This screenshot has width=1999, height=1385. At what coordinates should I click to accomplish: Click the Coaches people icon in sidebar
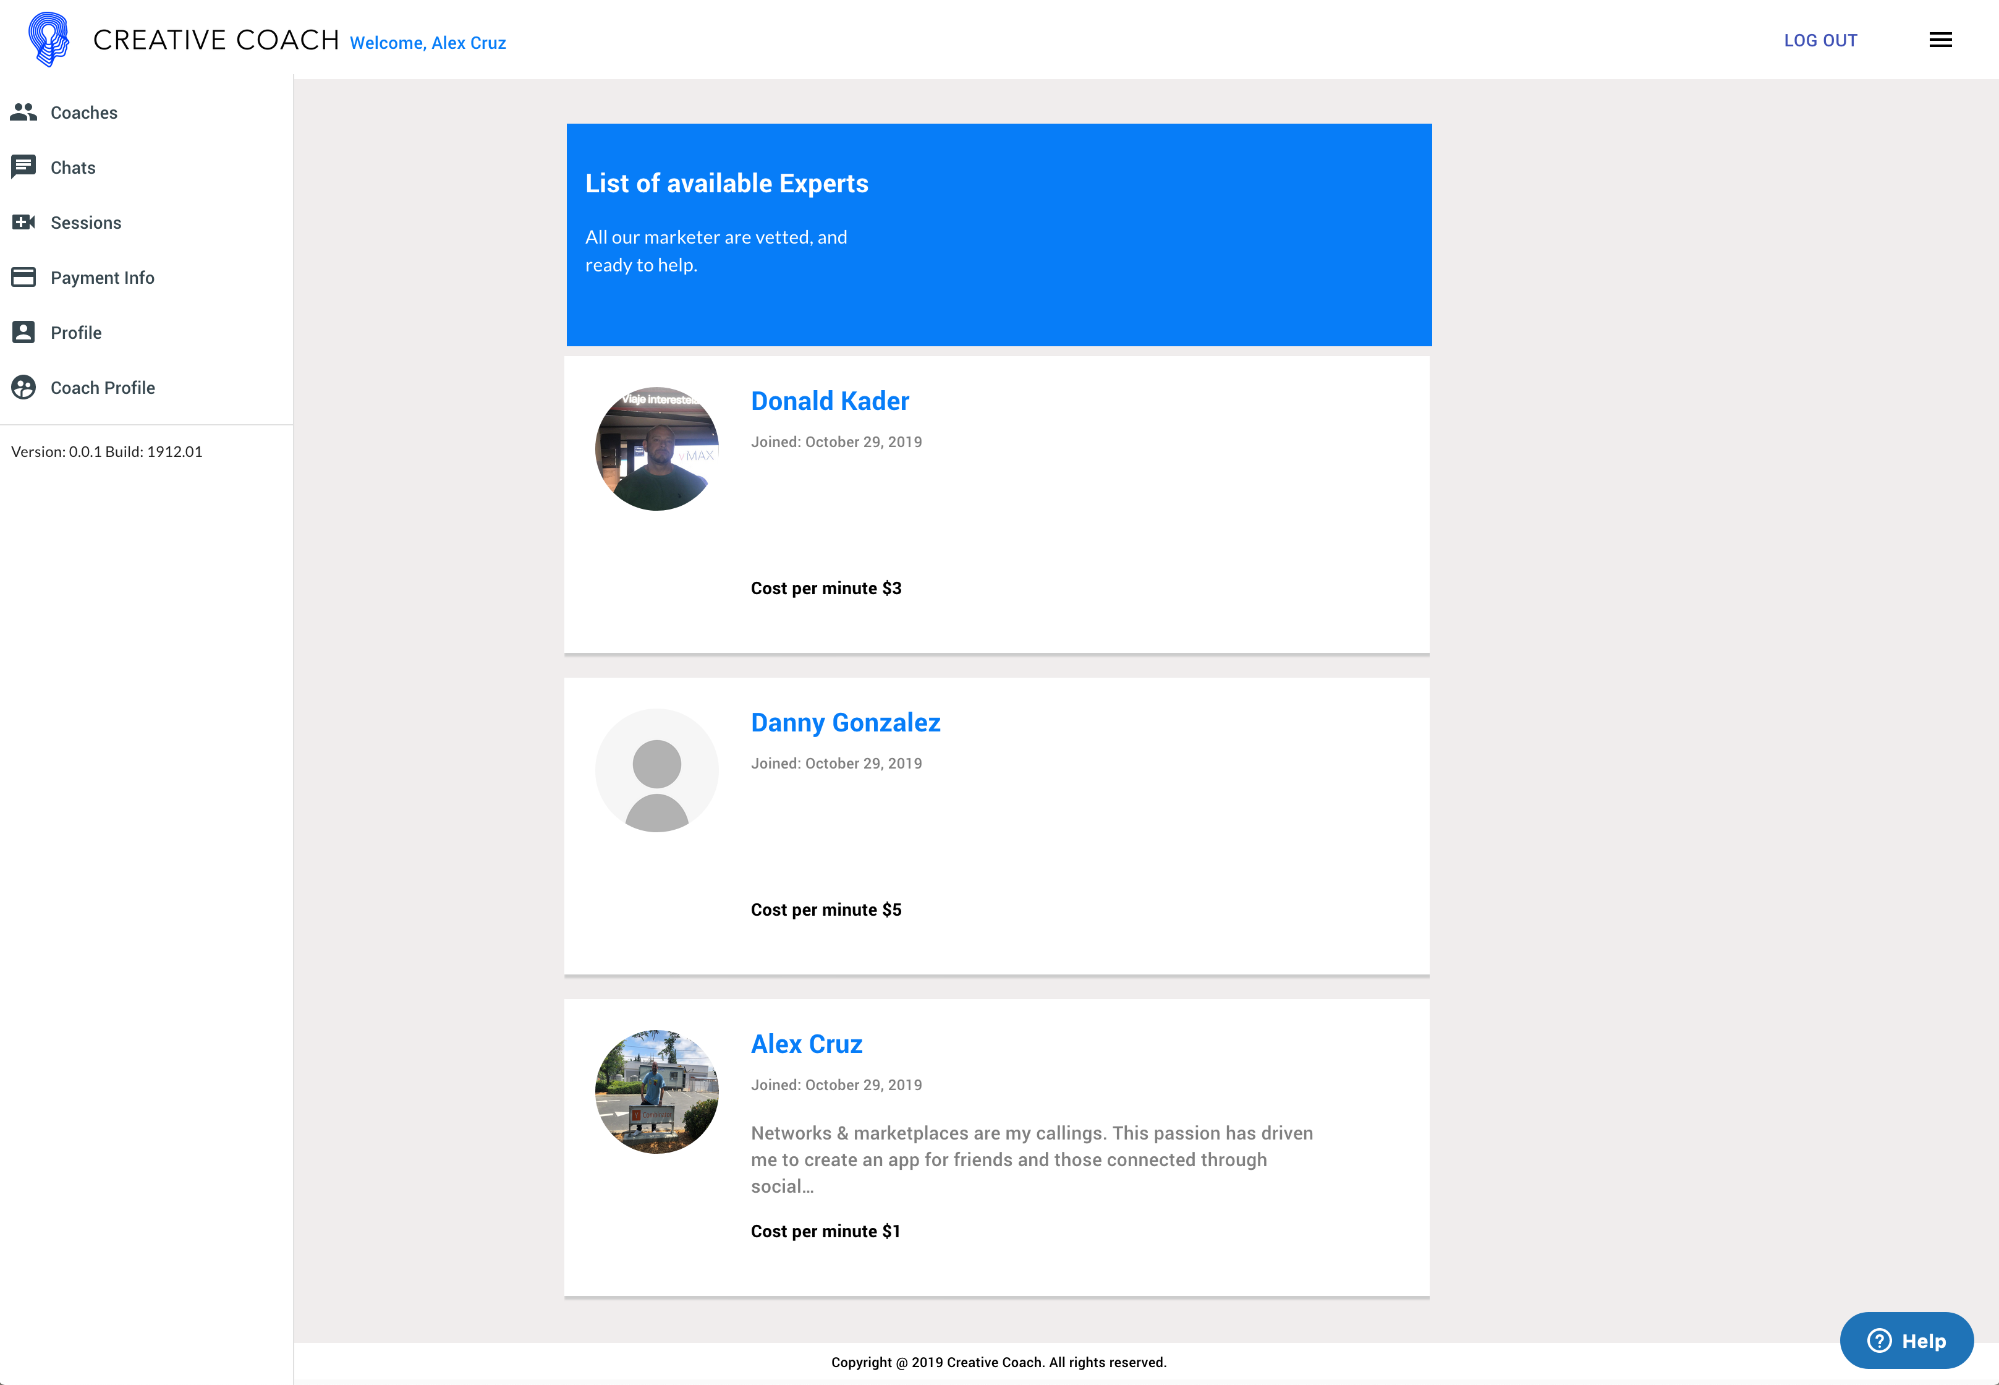pyautogui.click(x=23, y=113)
